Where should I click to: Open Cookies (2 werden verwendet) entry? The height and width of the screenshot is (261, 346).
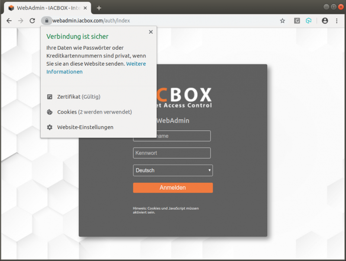click(x=94, y=112)
